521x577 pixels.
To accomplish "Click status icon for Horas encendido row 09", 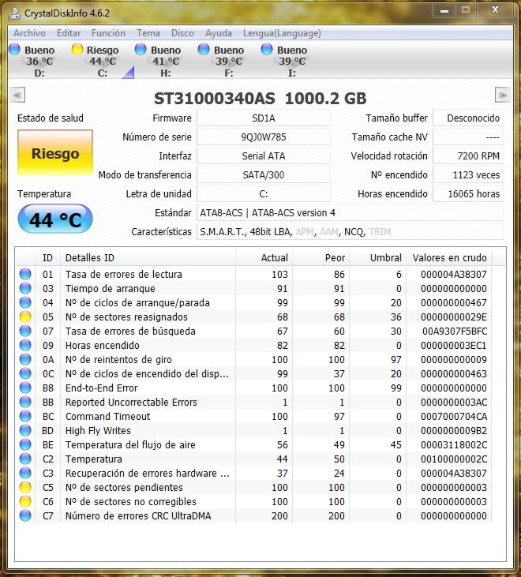I will pyautogui.click(x=25, y=345).
